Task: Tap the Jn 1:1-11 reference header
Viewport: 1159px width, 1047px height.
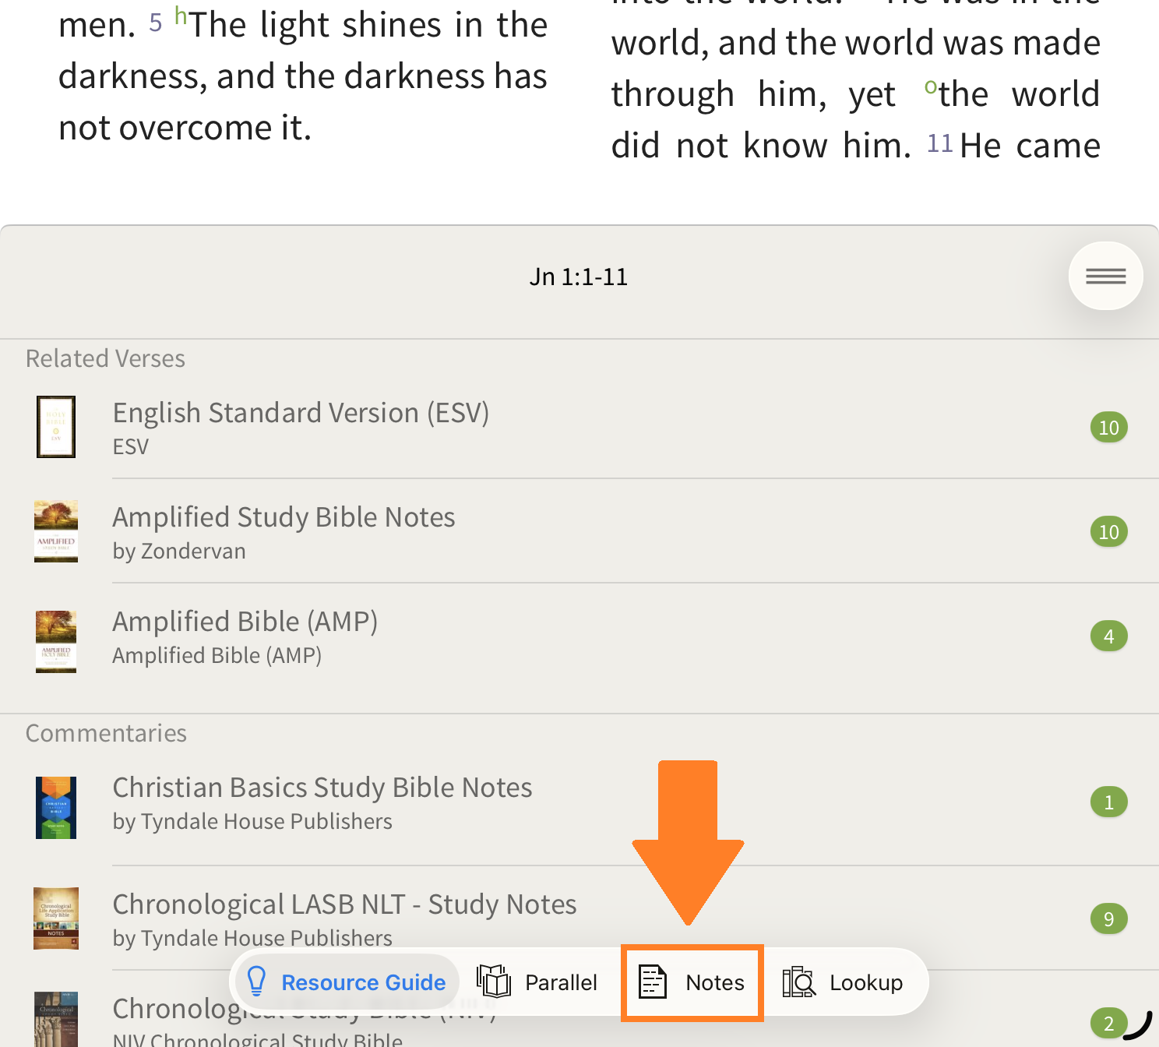Action: pyautogui.click(x=578, y=277)
